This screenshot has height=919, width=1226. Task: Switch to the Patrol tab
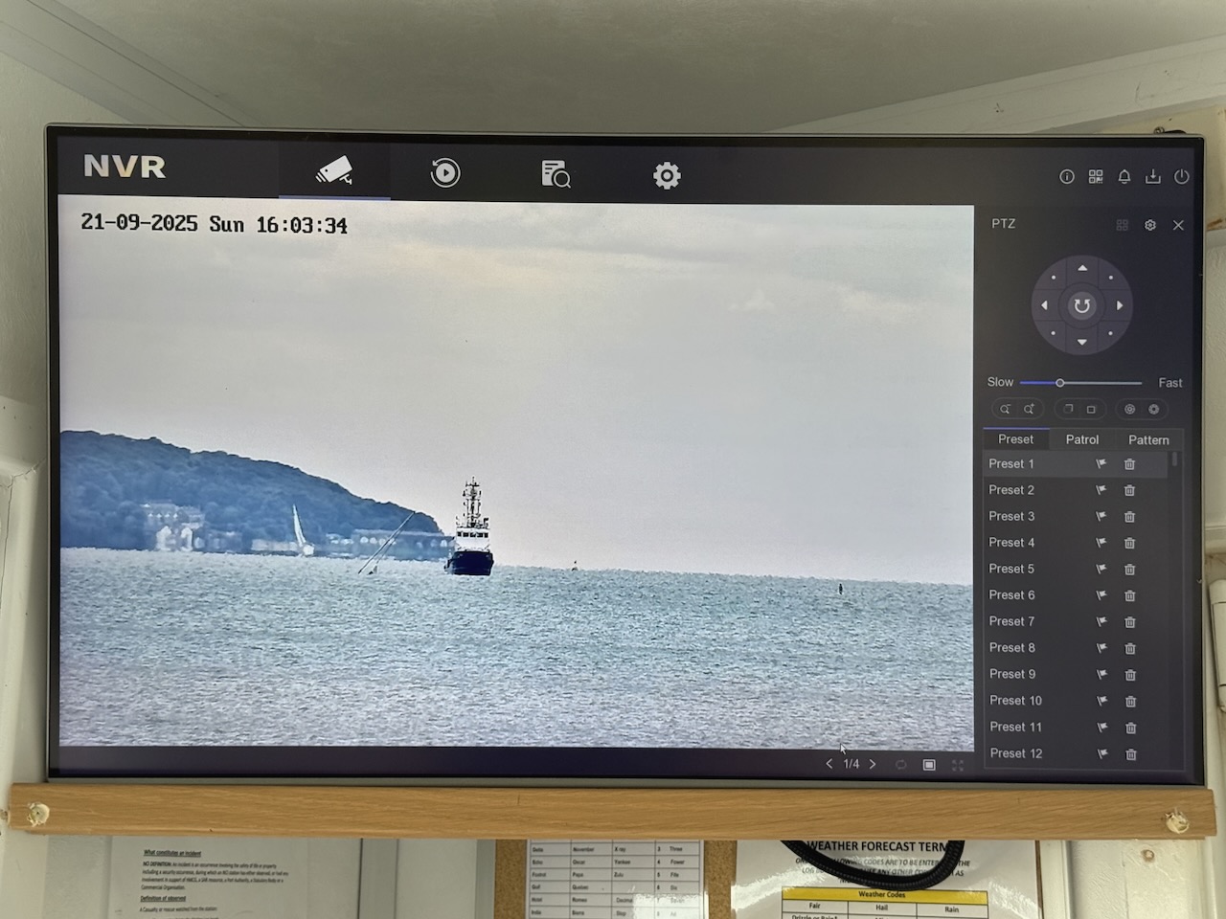tap(1082, 439)
